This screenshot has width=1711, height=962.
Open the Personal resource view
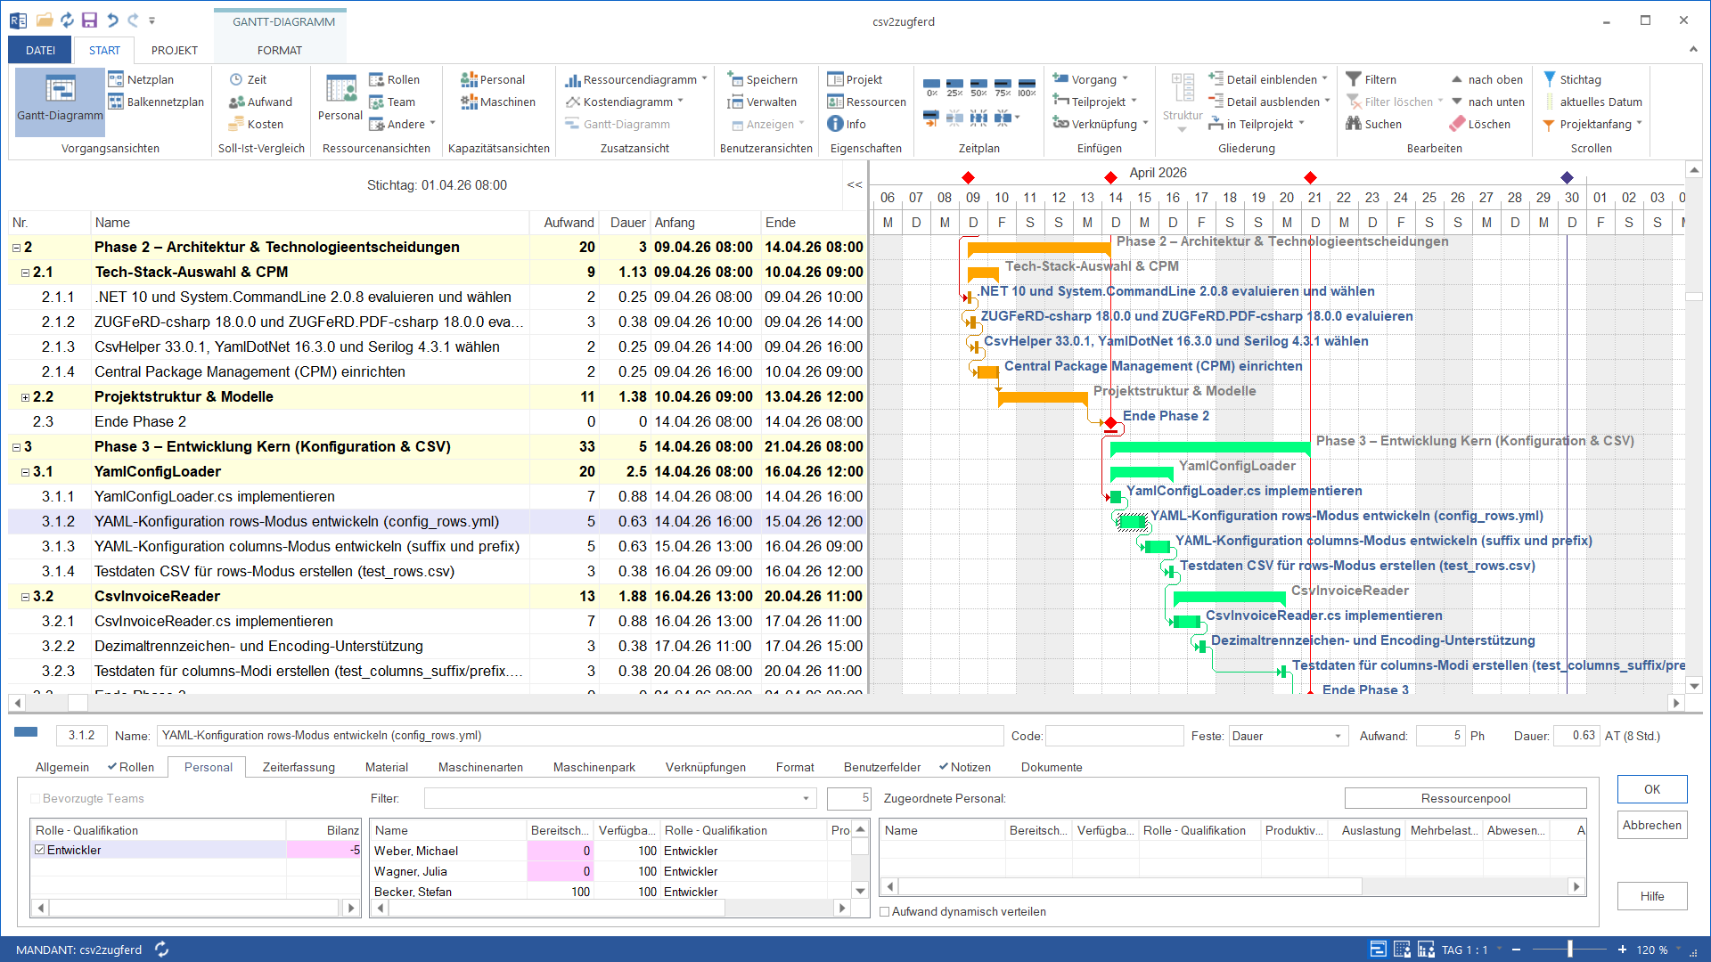(340, 98)
